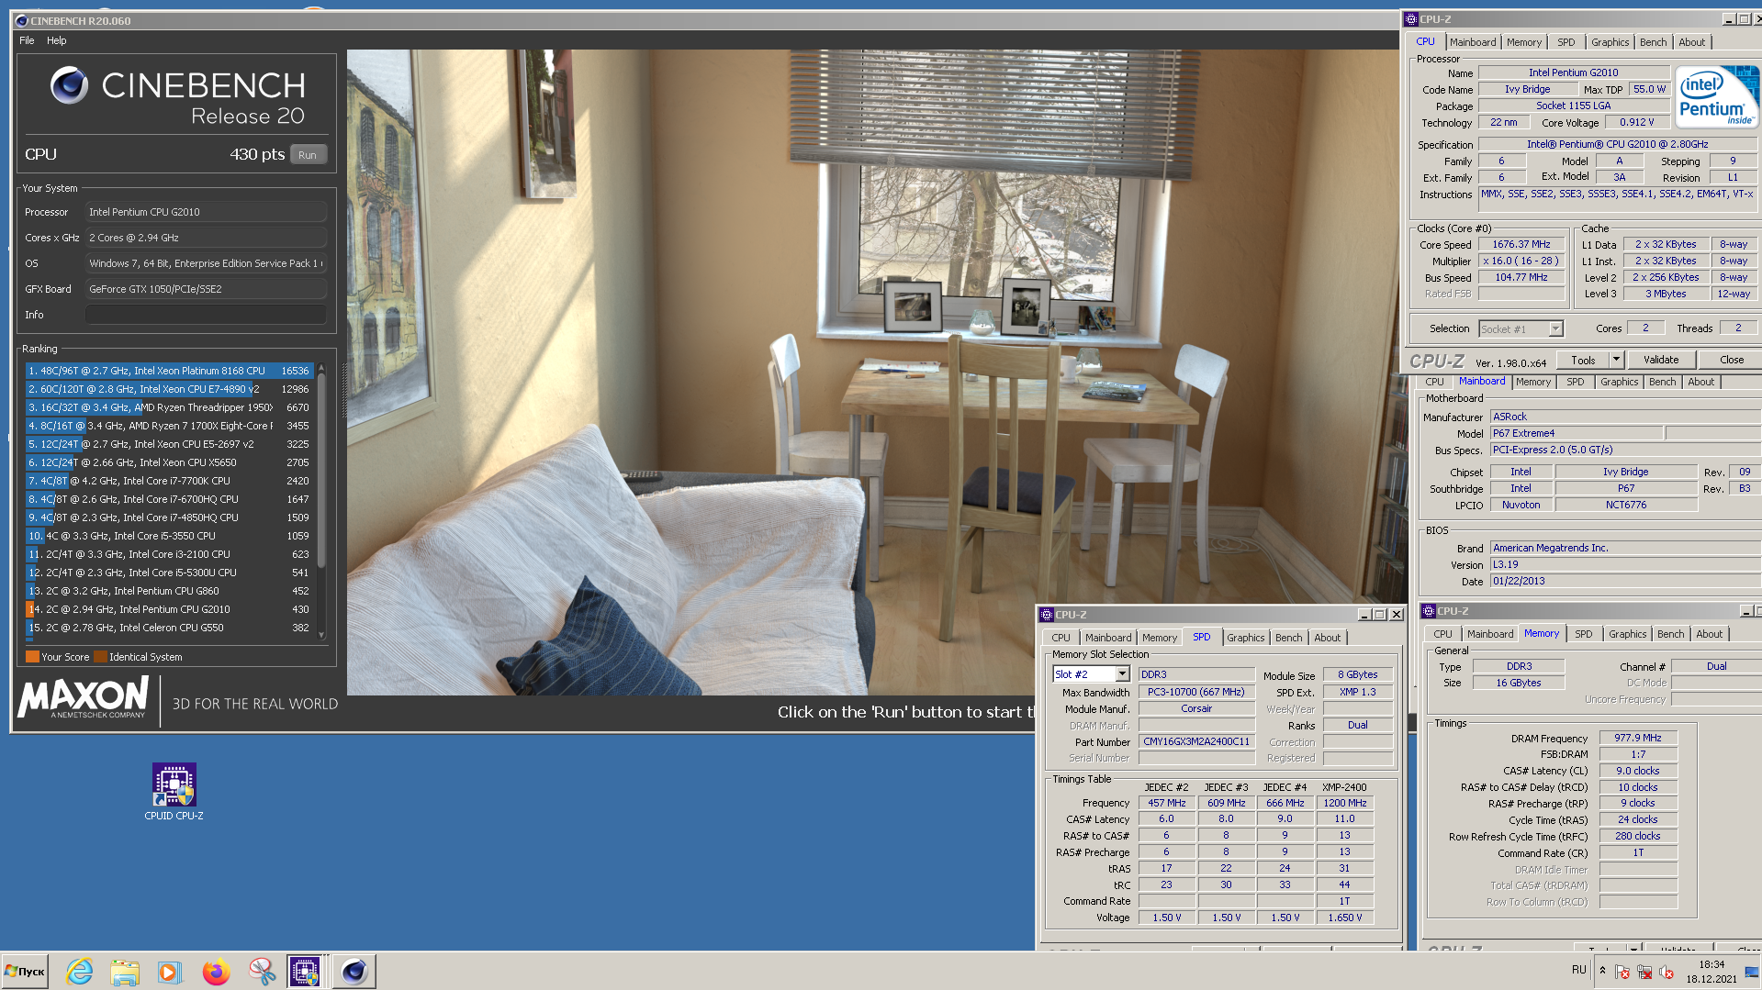This screenshot has width=1762, height=990.
Task: Open Socket #1 selection dropdown
Action: 1555,329
